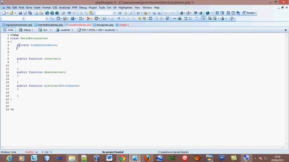The width and height of the screenshot is (289, 162).
Task: Select the DatosEstudiantes.php tab
Action: click(78, 25)
